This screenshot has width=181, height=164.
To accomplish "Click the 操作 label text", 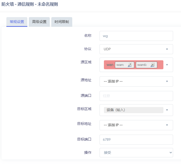I will 88,153.
